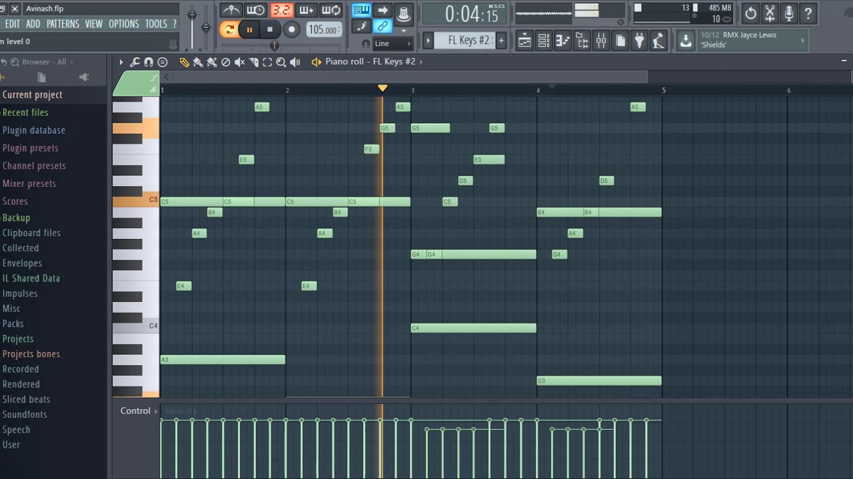The image size is (853, 479).
Task: Open the piano roll Tools wrench menu
Action: click(x=135, y=62)
